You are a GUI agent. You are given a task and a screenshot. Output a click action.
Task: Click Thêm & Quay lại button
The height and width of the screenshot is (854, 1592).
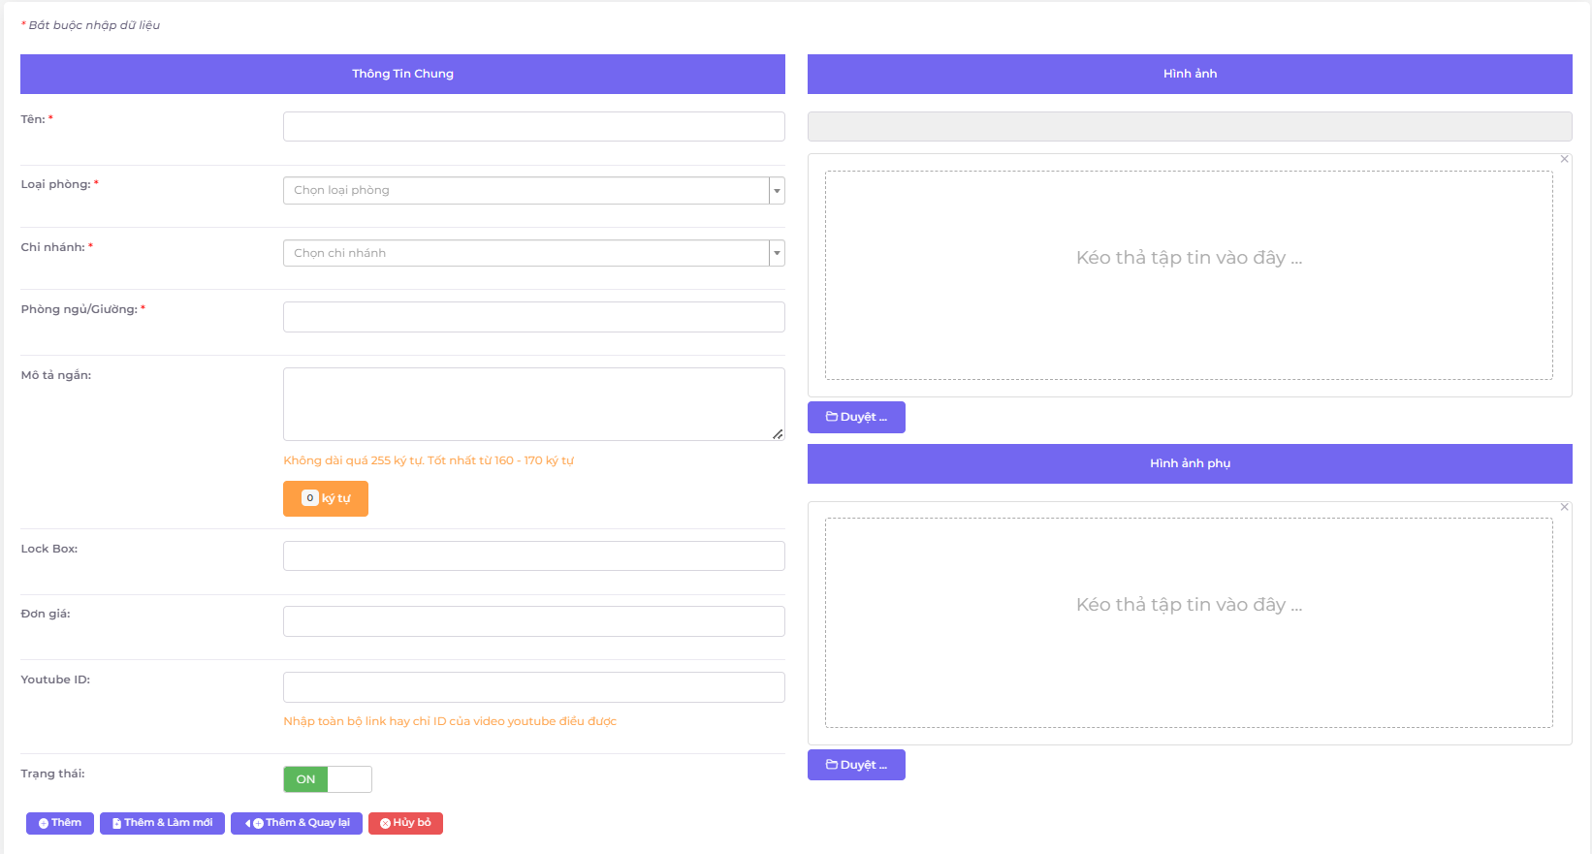297,823
